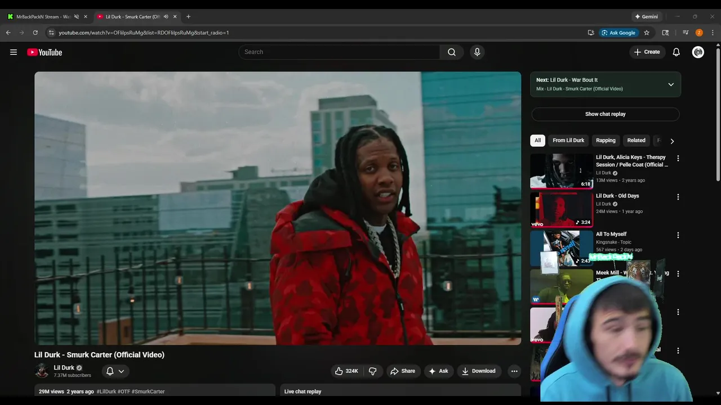This screenshot has height=405, width=721.
Task: Open options menu for All To Myself video
Action: (x=678, y=235)
